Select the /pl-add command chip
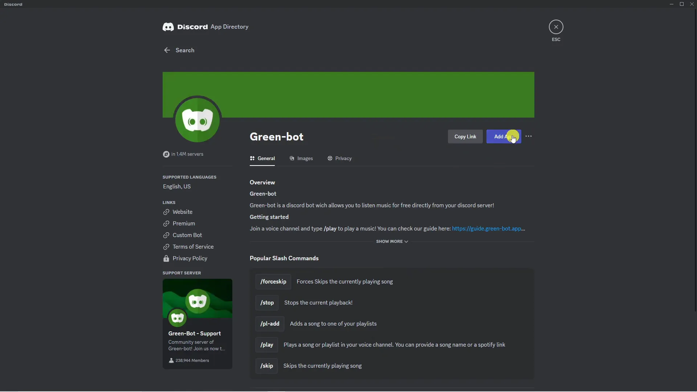The width and height of the screenshot is (697, 392). pos(270,324)
